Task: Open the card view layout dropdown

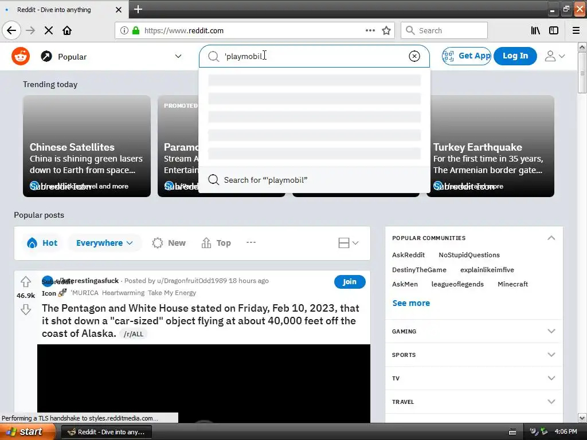Action: (x=348, y=243)
